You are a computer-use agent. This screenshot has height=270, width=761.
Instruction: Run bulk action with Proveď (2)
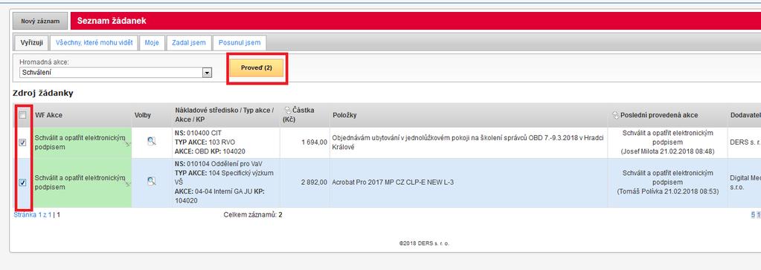[x=256, y=68]
